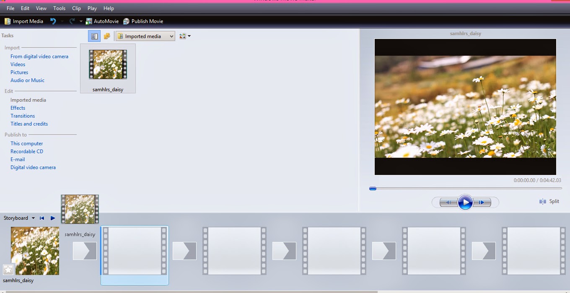The width and height of the screenshot is (570, 293).
Task: Click Rewind Storyboard to the beginning
Action: (42, 218)
